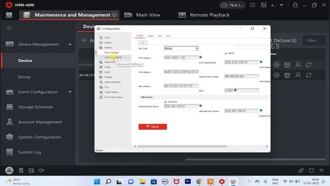Open the resource monitor graph icon
Image resolution: width=330 pixels, height=186 pixels.
pos(263,5)
